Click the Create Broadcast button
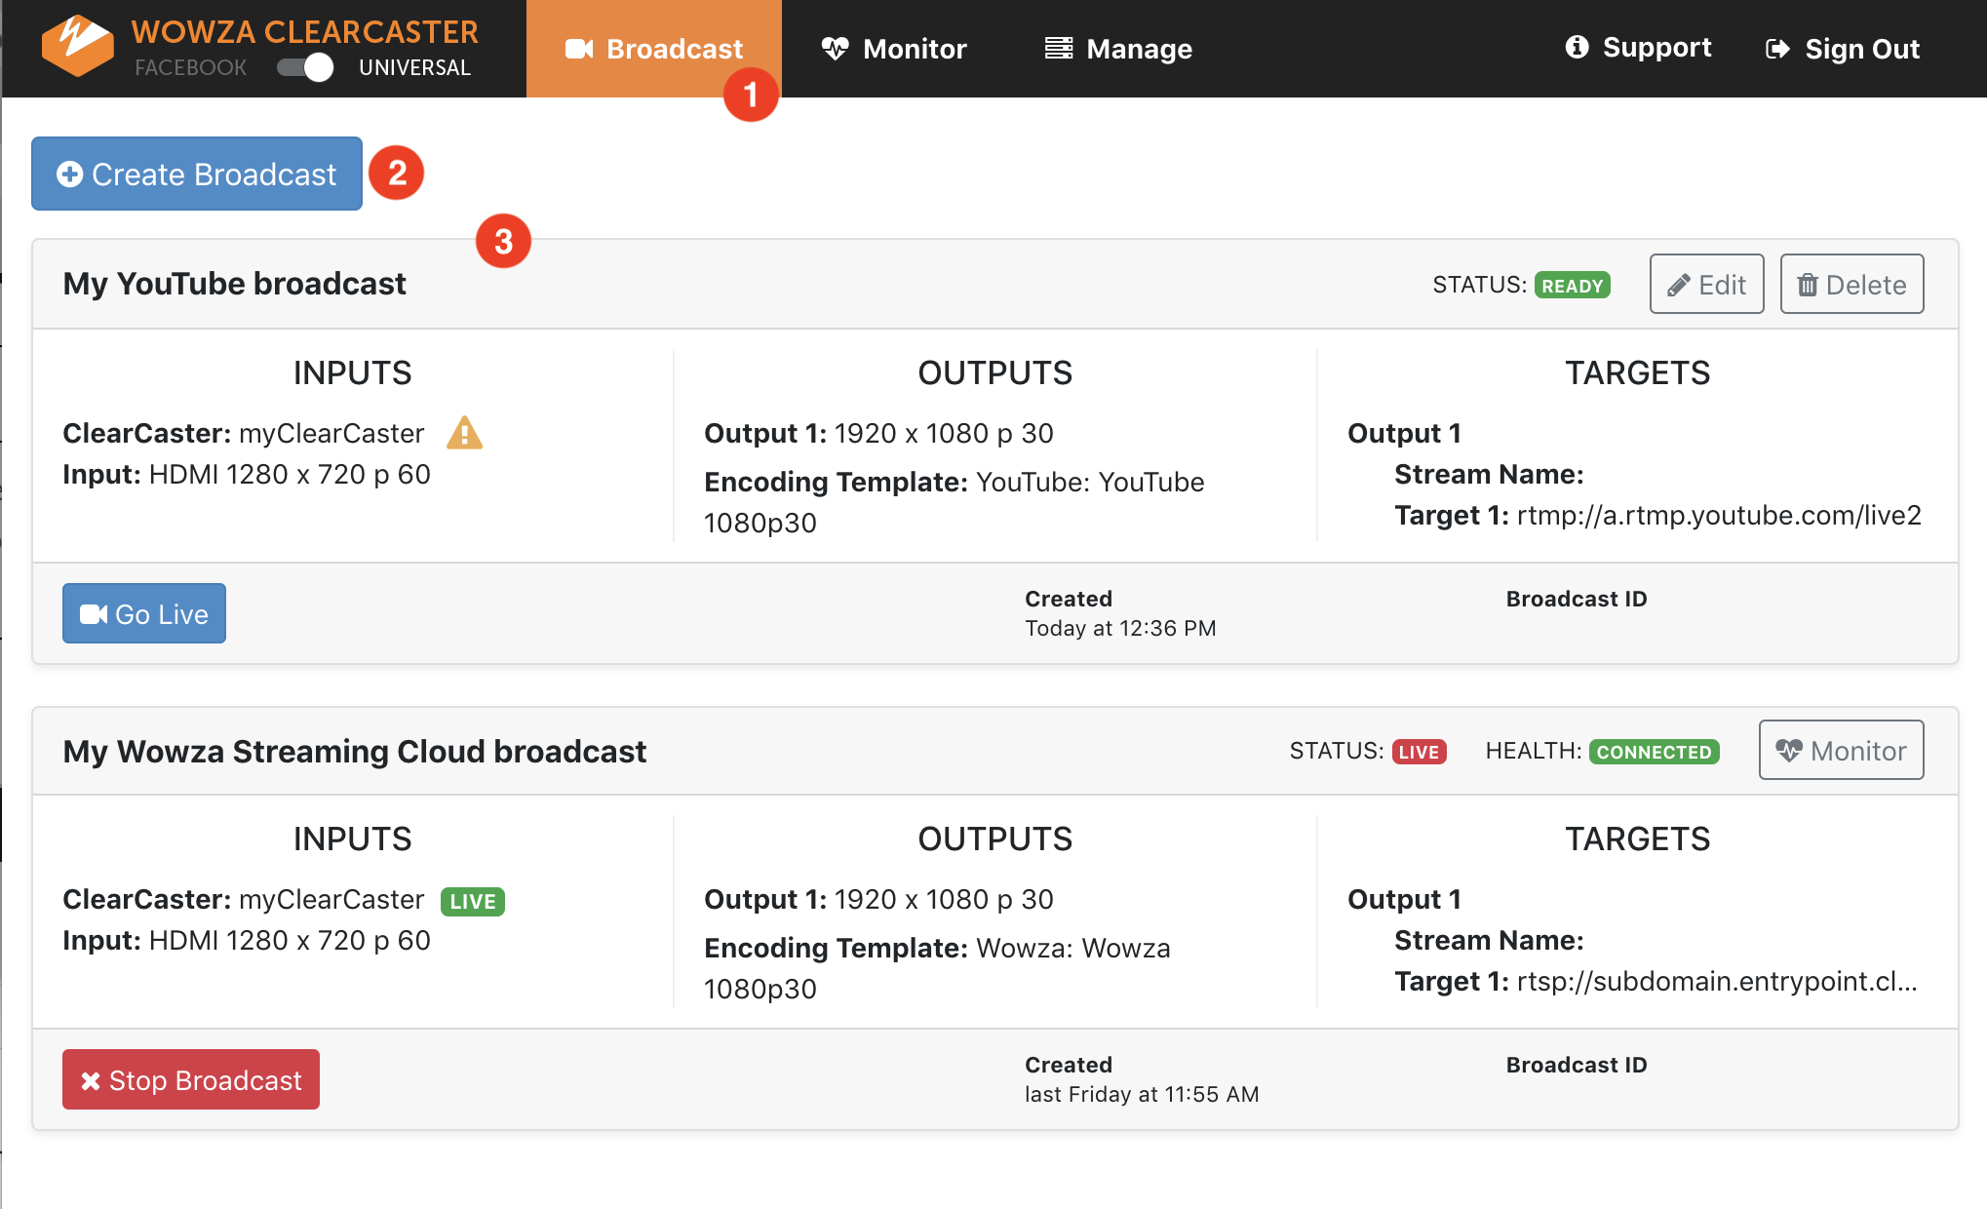This screenshot has height=1209, width=1987. [x=197, y=174]
